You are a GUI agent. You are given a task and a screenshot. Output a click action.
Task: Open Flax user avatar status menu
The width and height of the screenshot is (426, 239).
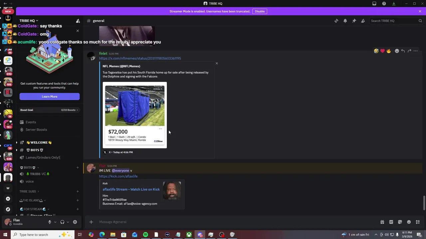(8, 222)
